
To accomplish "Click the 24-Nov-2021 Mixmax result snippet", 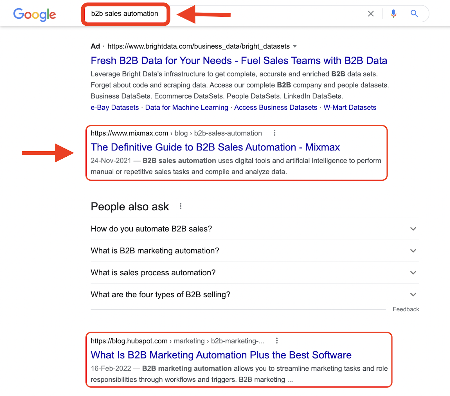I will (236, 166).
